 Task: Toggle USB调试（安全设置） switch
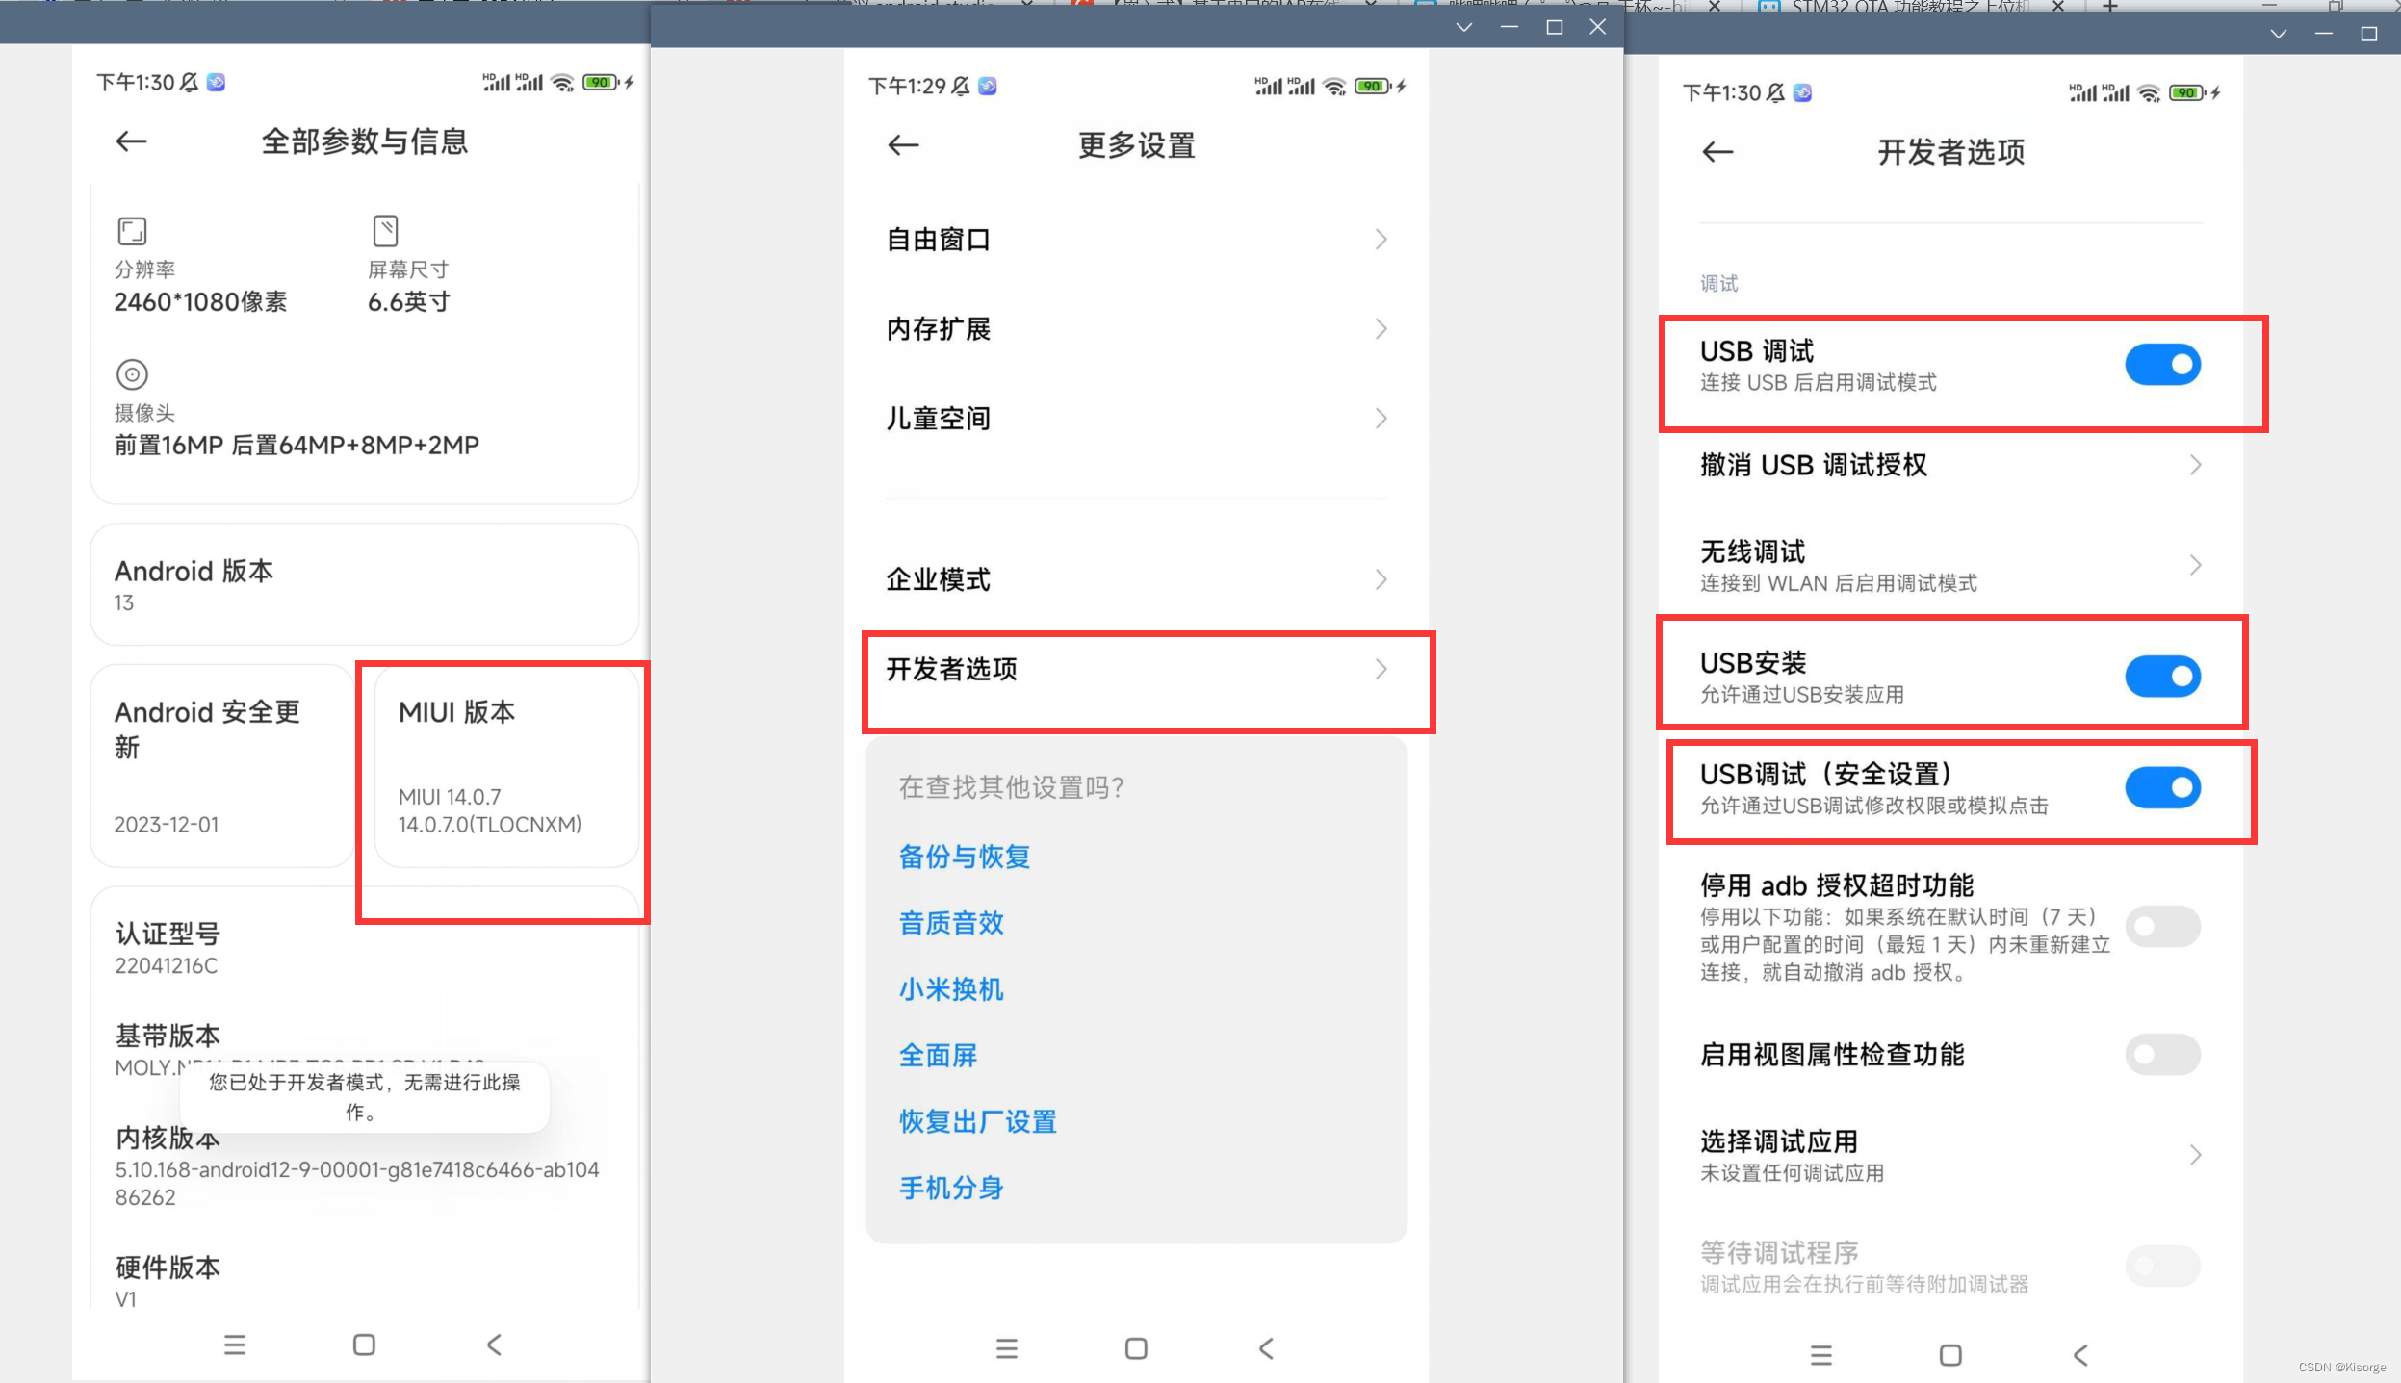2162,788
